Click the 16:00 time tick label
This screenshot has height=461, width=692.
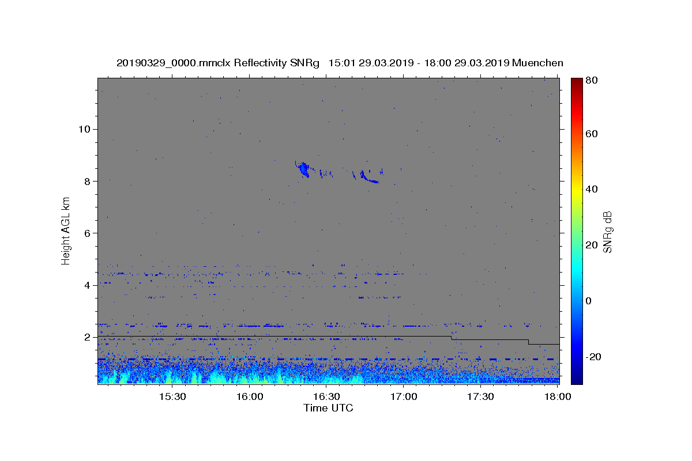pos(250,396)
